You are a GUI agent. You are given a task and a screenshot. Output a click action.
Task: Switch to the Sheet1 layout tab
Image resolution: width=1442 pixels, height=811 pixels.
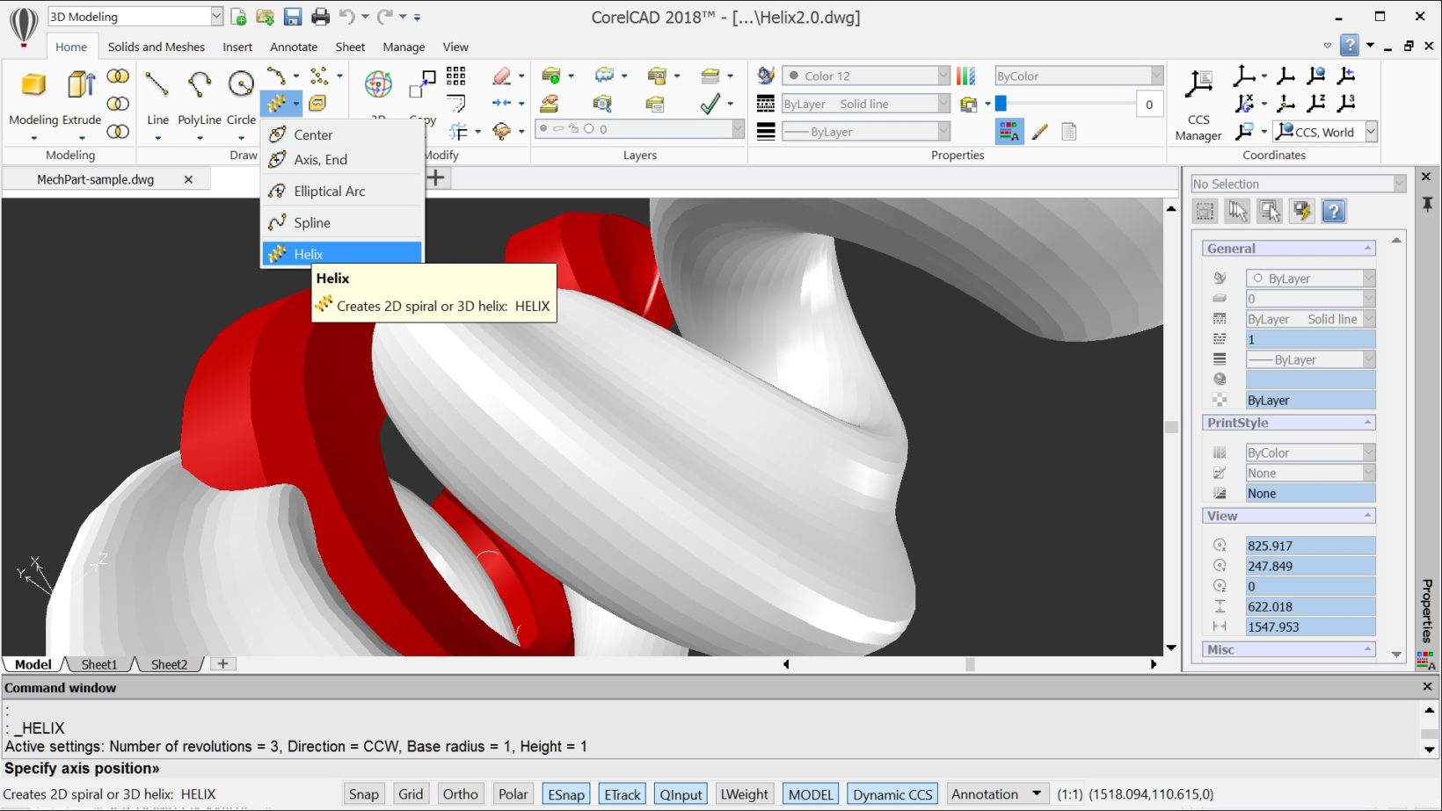click(x=98, y=664)
